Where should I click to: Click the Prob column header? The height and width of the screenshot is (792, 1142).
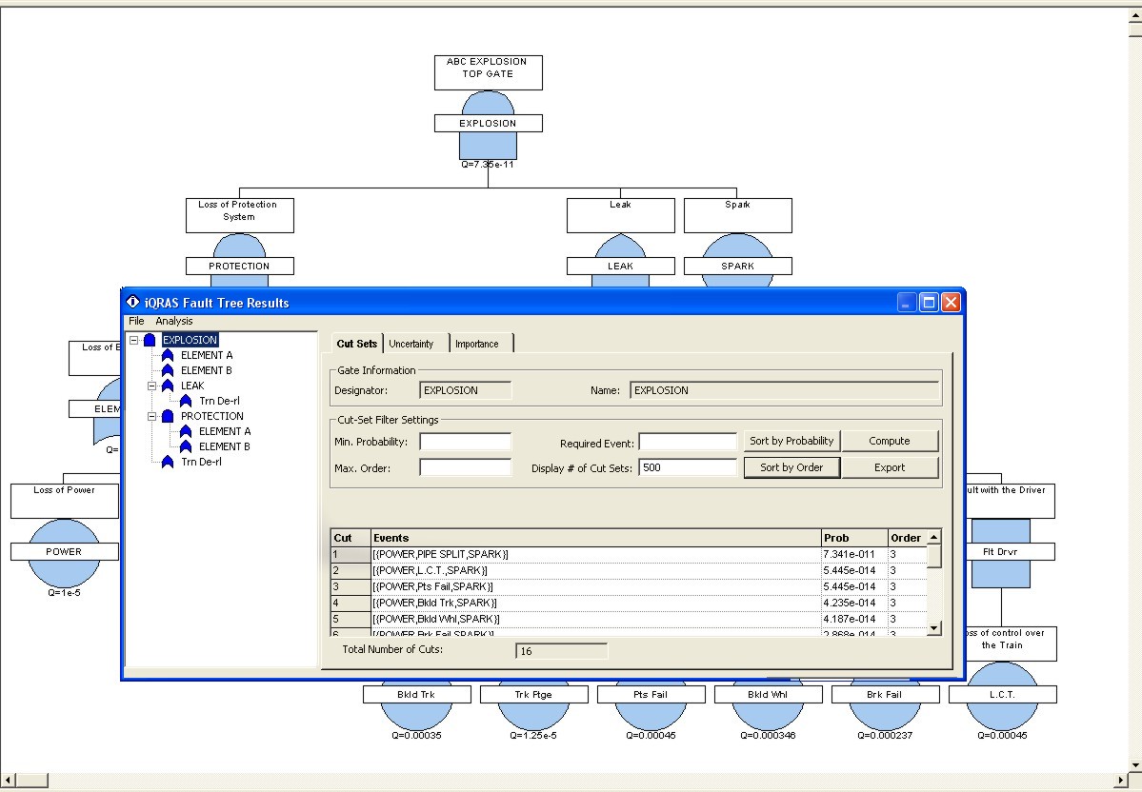(854, 538)
